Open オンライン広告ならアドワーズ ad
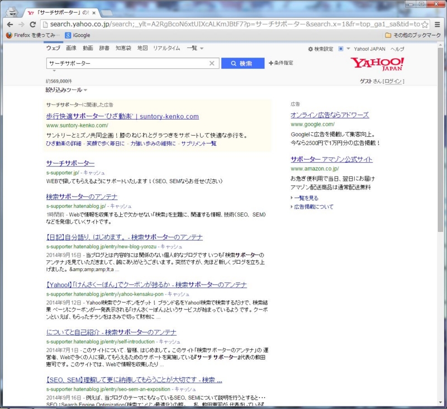 tap(330, 115)
